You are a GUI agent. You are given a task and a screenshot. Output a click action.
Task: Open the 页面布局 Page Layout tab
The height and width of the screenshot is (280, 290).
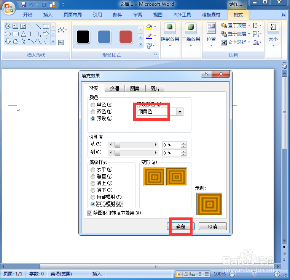click(73, 14)
